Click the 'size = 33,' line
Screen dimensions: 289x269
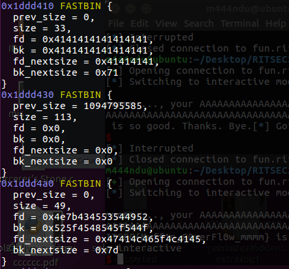point(42,28)
